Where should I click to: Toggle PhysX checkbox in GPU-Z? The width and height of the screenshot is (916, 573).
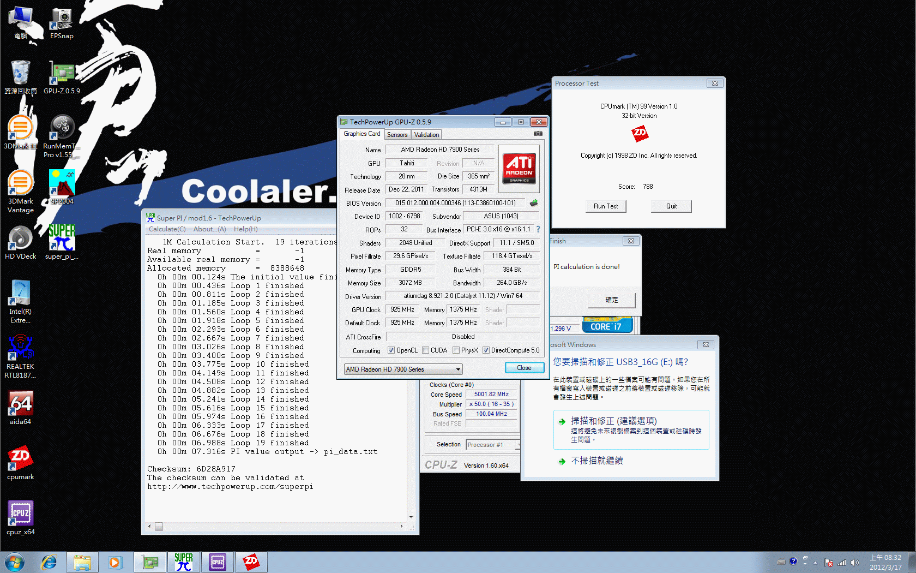coord(456,350)
